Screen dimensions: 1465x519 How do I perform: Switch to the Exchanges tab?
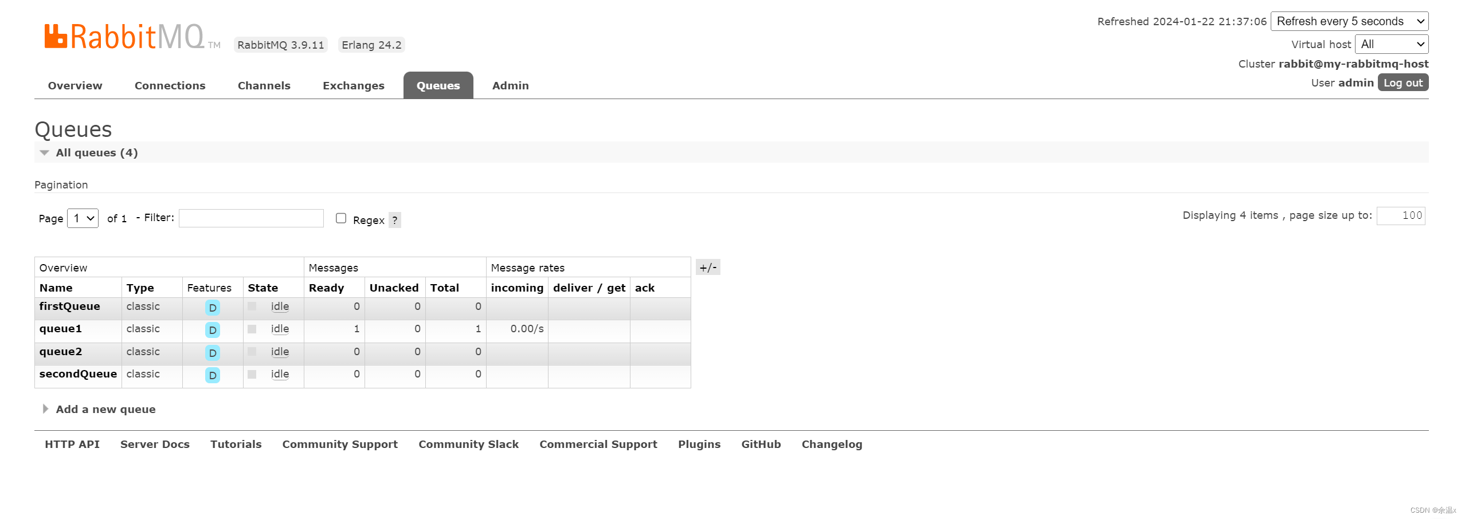354,85
